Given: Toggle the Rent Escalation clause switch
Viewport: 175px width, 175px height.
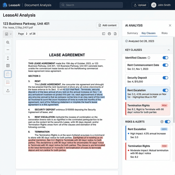Looking at the screenshot, I should (165, 90).
